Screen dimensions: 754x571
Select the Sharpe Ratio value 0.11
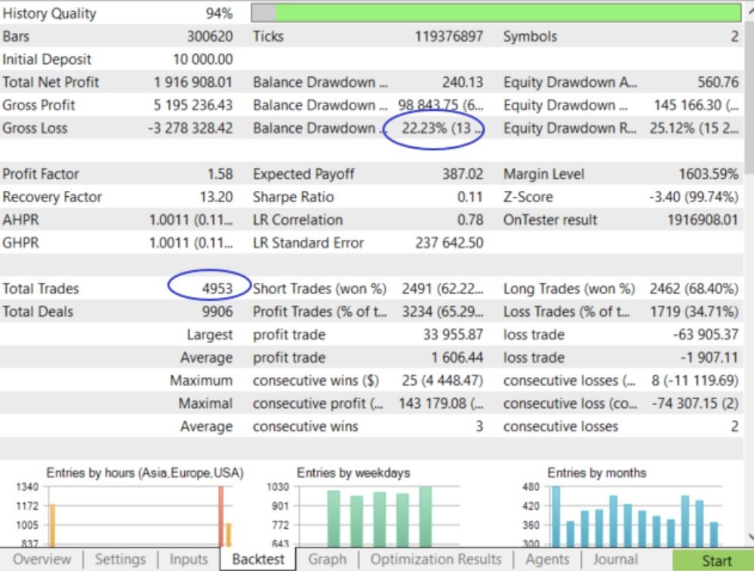469,197
